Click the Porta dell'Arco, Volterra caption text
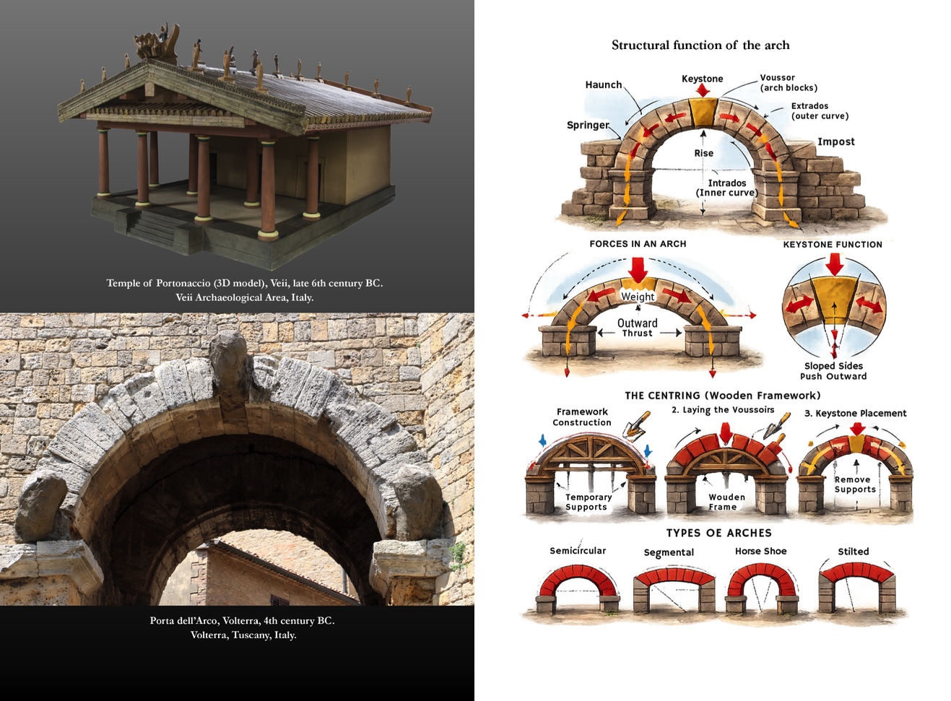Viewport: 951px width, 701px height. pyautogui.click(x=243, y=627)
